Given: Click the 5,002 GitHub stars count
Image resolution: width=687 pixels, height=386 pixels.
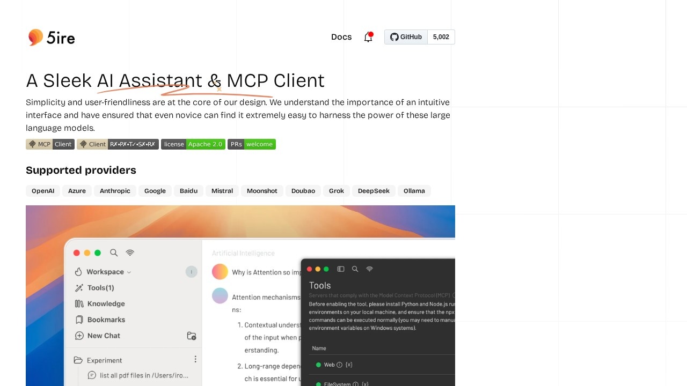Looking at the screenshot, I should point(441,37).
